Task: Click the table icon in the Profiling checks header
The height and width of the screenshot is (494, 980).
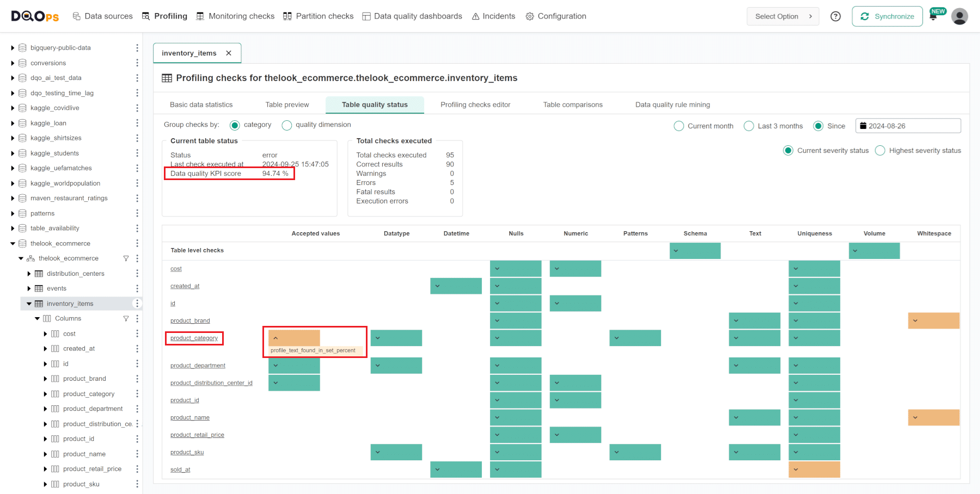Action: pos(167,78)
